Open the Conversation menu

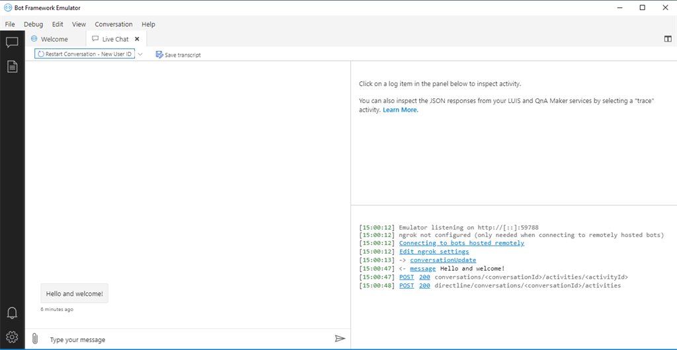tap(114, 24)
